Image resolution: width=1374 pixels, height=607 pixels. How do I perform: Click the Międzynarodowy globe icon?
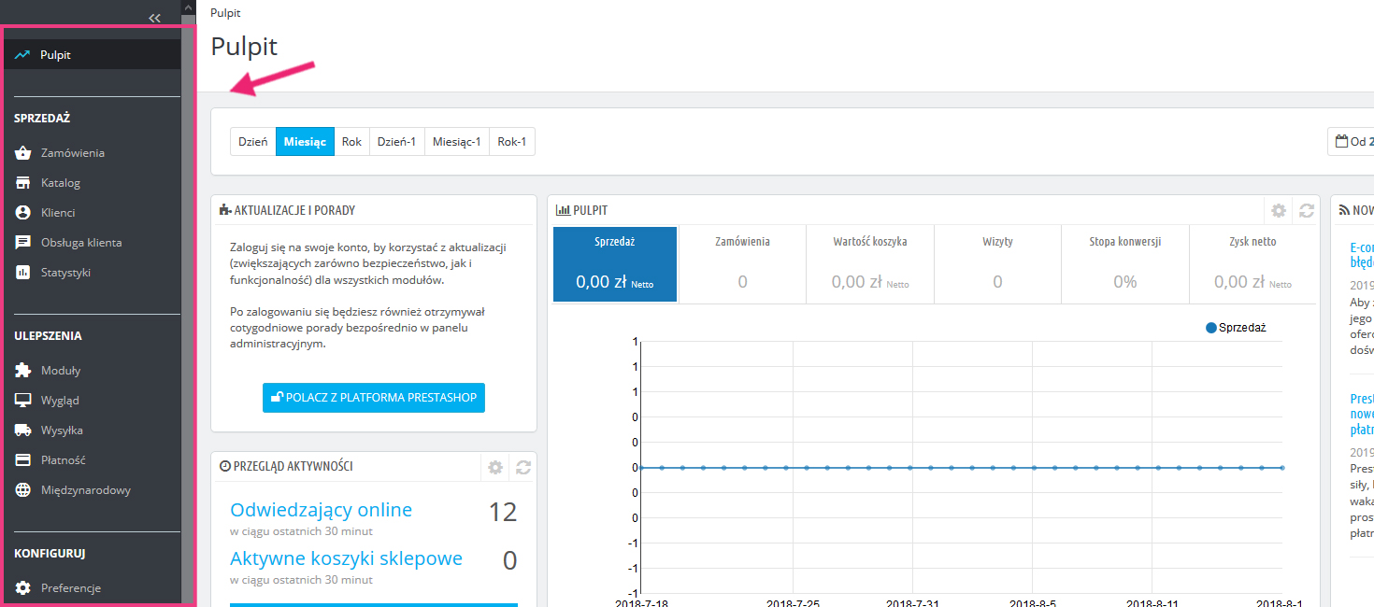tap(23, 490)
